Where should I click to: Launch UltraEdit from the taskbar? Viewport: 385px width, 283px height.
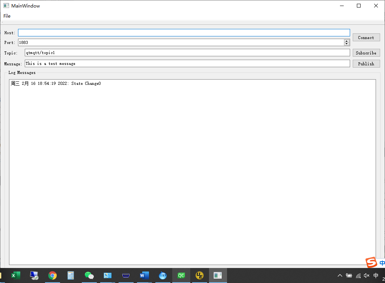click(199, 275)
